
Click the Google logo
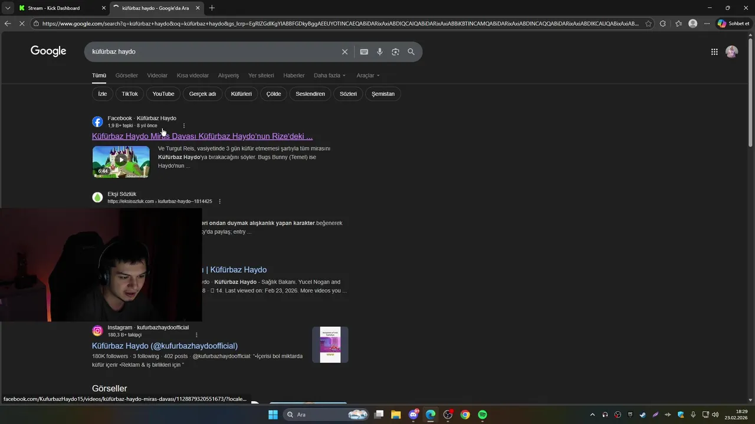48,51
